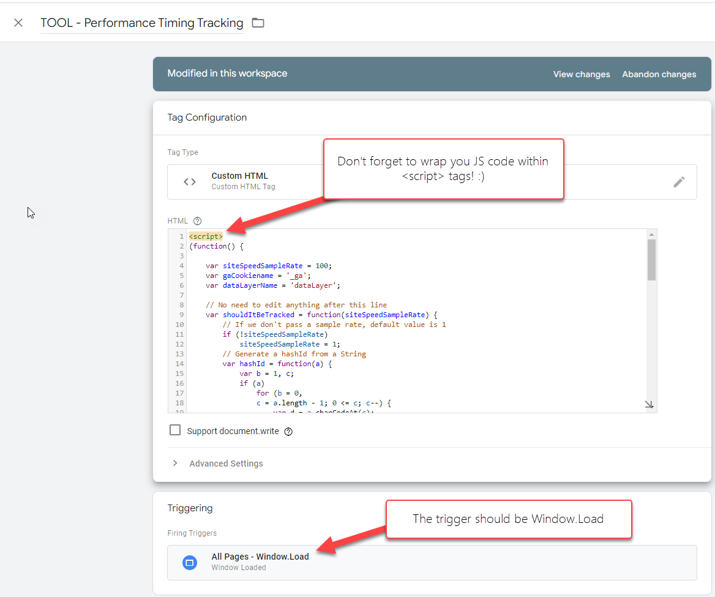Click the Triggering section heading
715x597 pixels.
190,508
